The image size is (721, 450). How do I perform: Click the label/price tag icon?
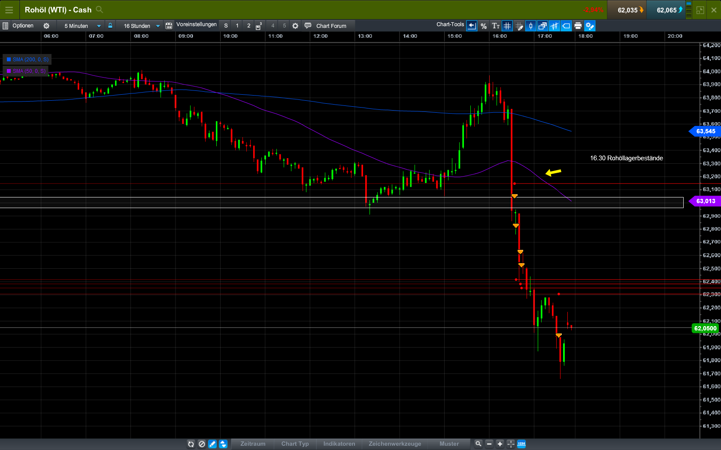pos(566,26)
